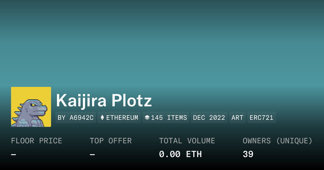Click the yellow eye of the pixel monster
This screenshot has height=170, width=324.
33,104
